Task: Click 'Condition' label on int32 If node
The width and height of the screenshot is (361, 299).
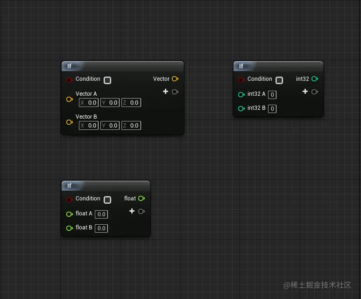Action: (260, 79)
